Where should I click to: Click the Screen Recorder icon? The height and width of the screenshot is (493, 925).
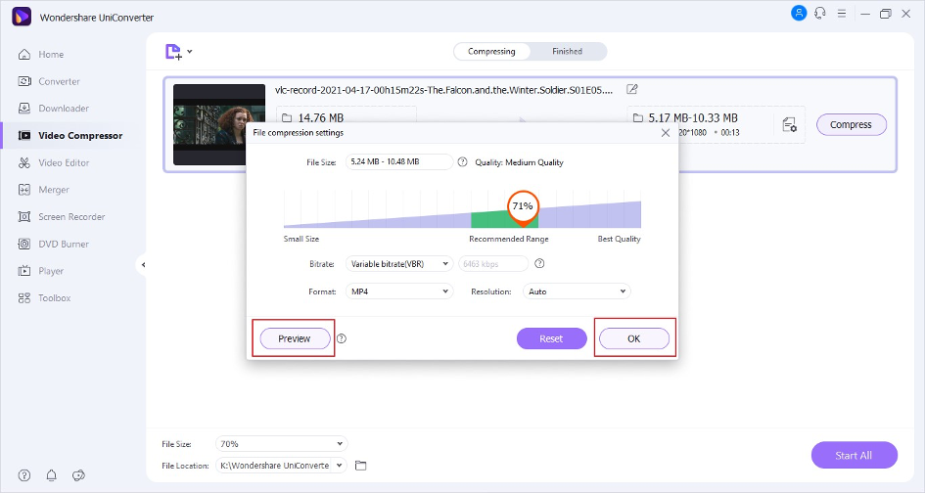coord(24,217)
